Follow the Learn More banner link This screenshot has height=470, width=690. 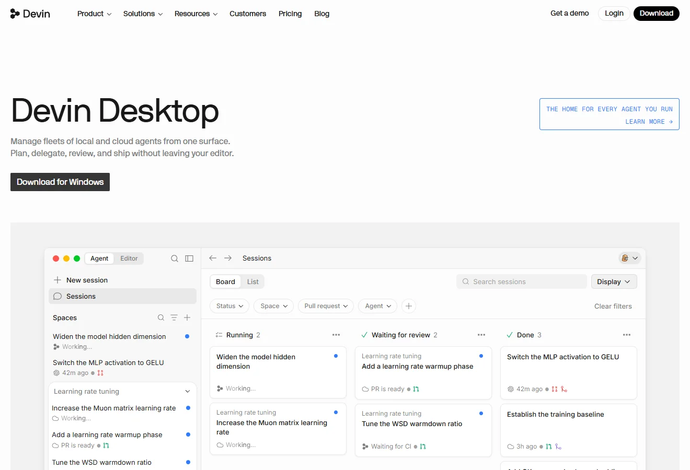pyautogui.click(x=649, y=122)
